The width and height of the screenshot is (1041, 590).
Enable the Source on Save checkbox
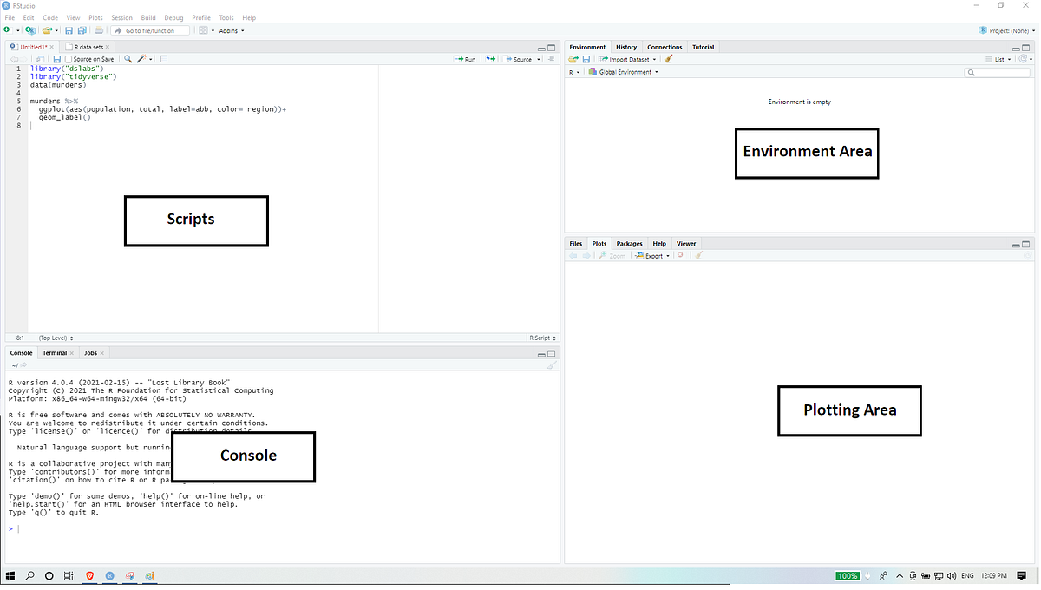[x=68, y=58]
